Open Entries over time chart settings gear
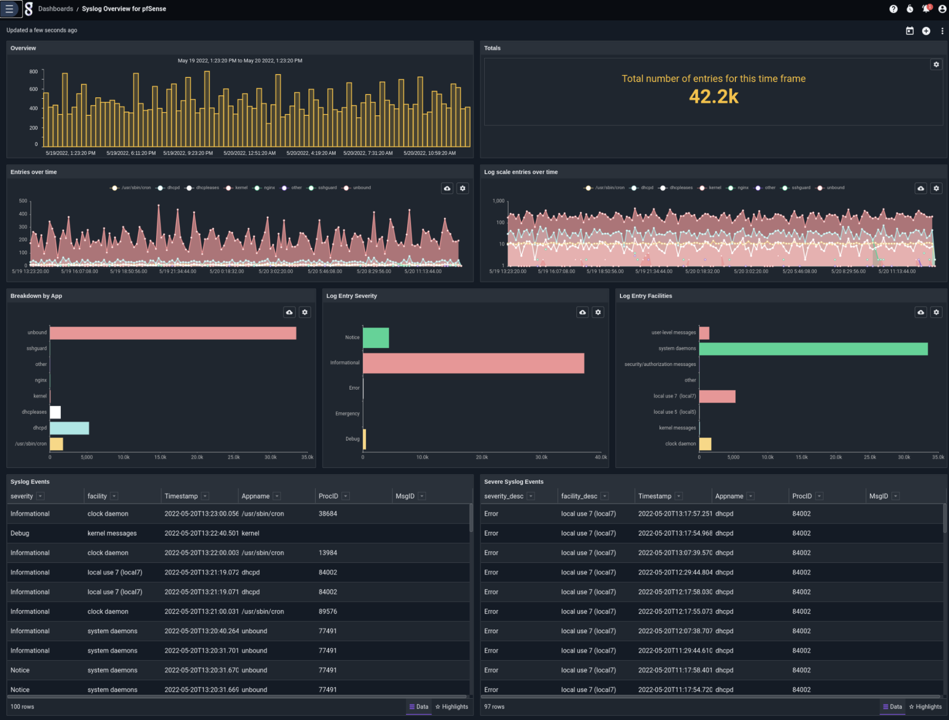The image size is (949, 720). point(462,188)
